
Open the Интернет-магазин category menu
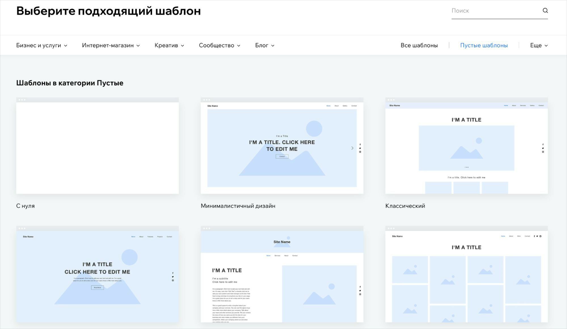coord(111,45)
